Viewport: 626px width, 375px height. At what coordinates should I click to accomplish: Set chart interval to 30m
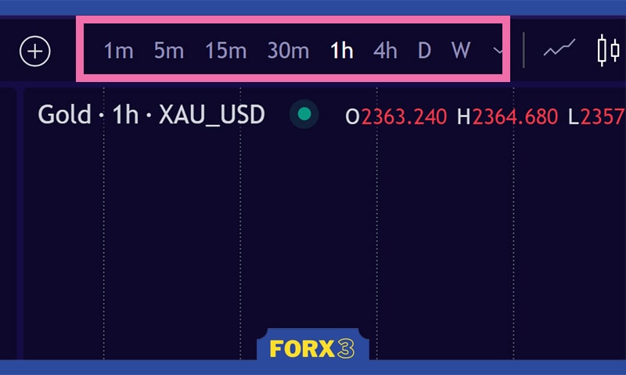coord(288,52)
